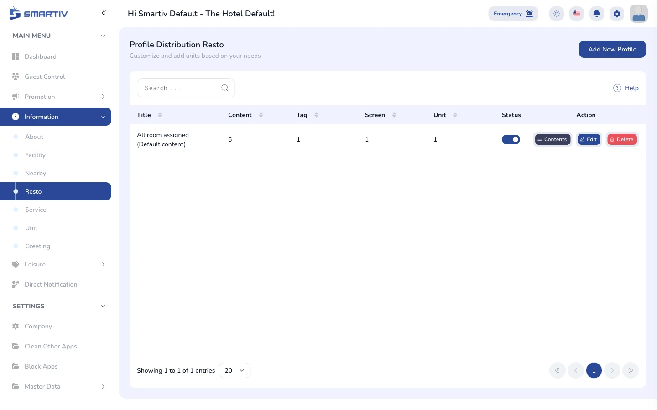This screenshot has height=410, width=657.
Task: Expand the Leisure submenu arrow
Action: coord(103,264)
